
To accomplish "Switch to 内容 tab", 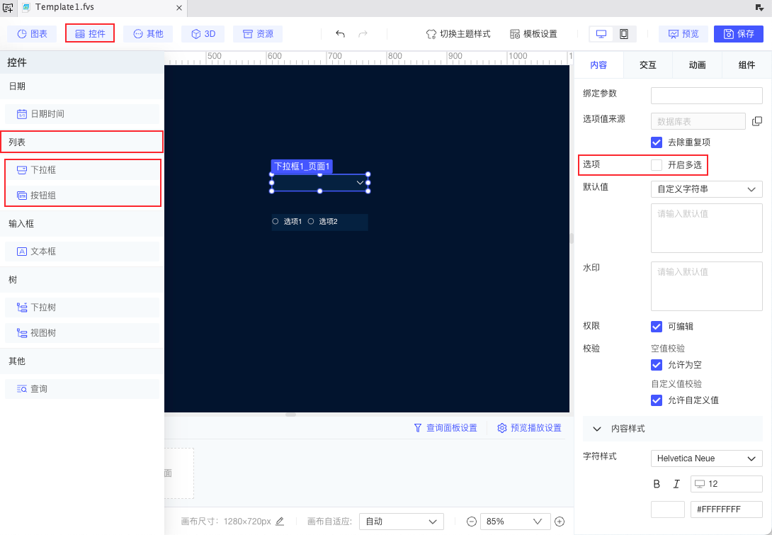I will (598, 64).
